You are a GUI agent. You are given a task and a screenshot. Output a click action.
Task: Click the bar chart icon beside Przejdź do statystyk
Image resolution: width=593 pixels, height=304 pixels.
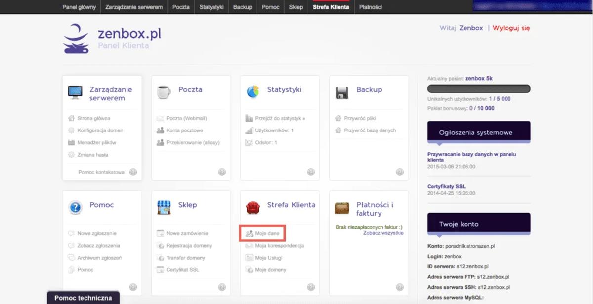click(x=249, y=118)
